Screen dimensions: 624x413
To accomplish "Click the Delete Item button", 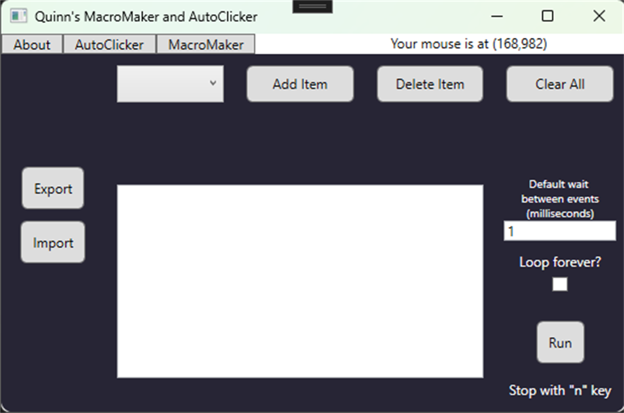I will [x=429, y=84].
